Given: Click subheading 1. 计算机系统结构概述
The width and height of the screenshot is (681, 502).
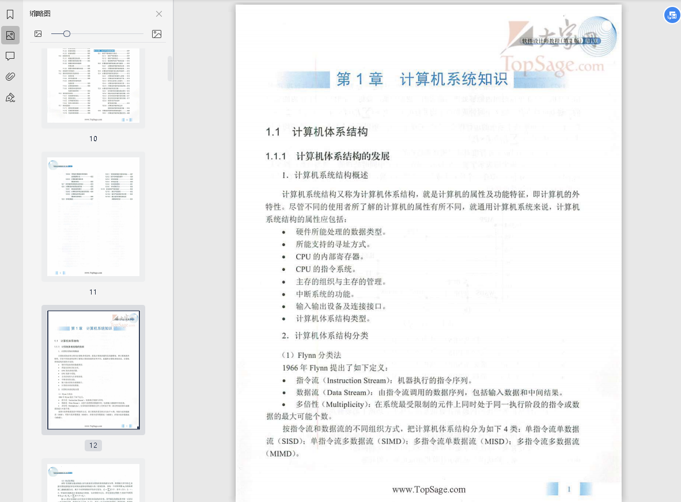Looking at the screenshot, I should pyautogui.click(x=325, y=175).
